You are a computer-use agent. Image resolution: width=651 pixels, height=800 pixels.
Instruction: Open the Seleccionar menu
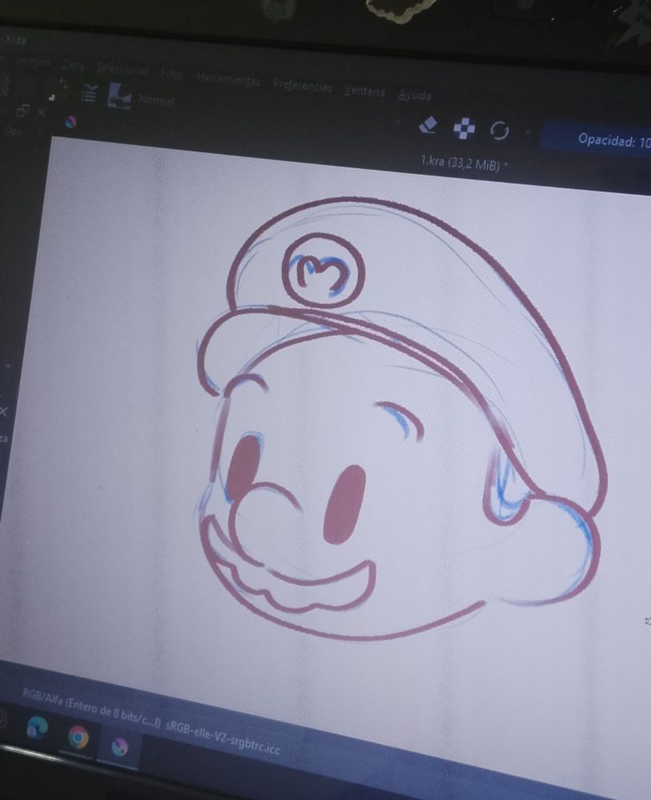(122, 70)
